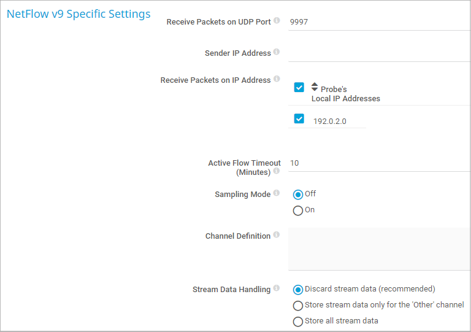
Task: Click help icon for Receive Packets on IP Address
Action: (277, 79)
